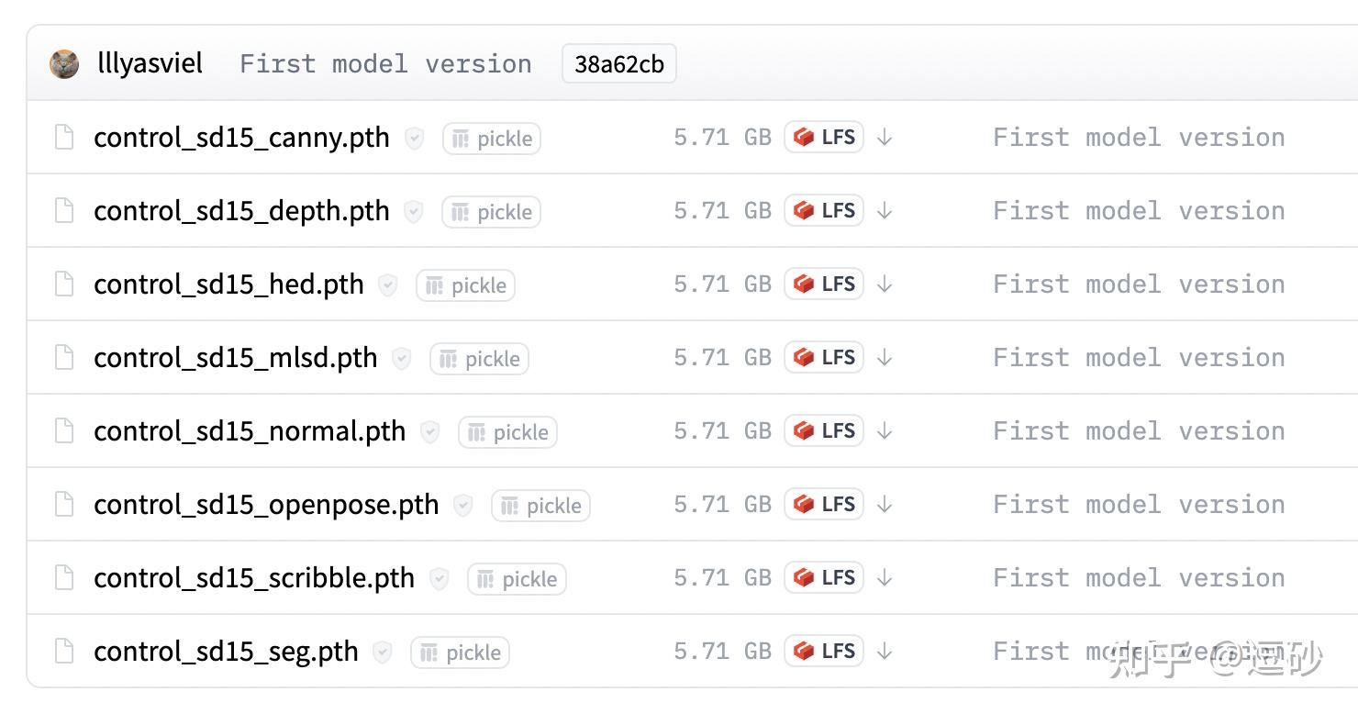Open the control_sd15_openpose.pth file link
Screen dimensions: 1358x714
(266, 505)
